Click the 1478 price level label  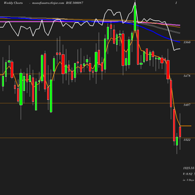pos(187,76)
